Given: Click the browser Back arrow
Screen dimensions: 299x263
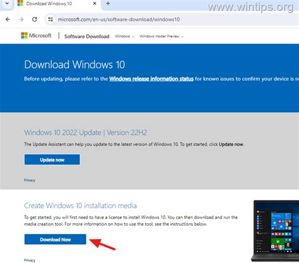Looking at the screenshot, I should pyautogui.click(x=8, y=20).
